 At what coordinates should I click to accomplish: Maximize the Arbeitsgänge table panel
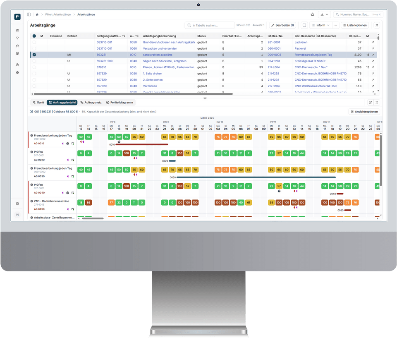tap(377, 25)
